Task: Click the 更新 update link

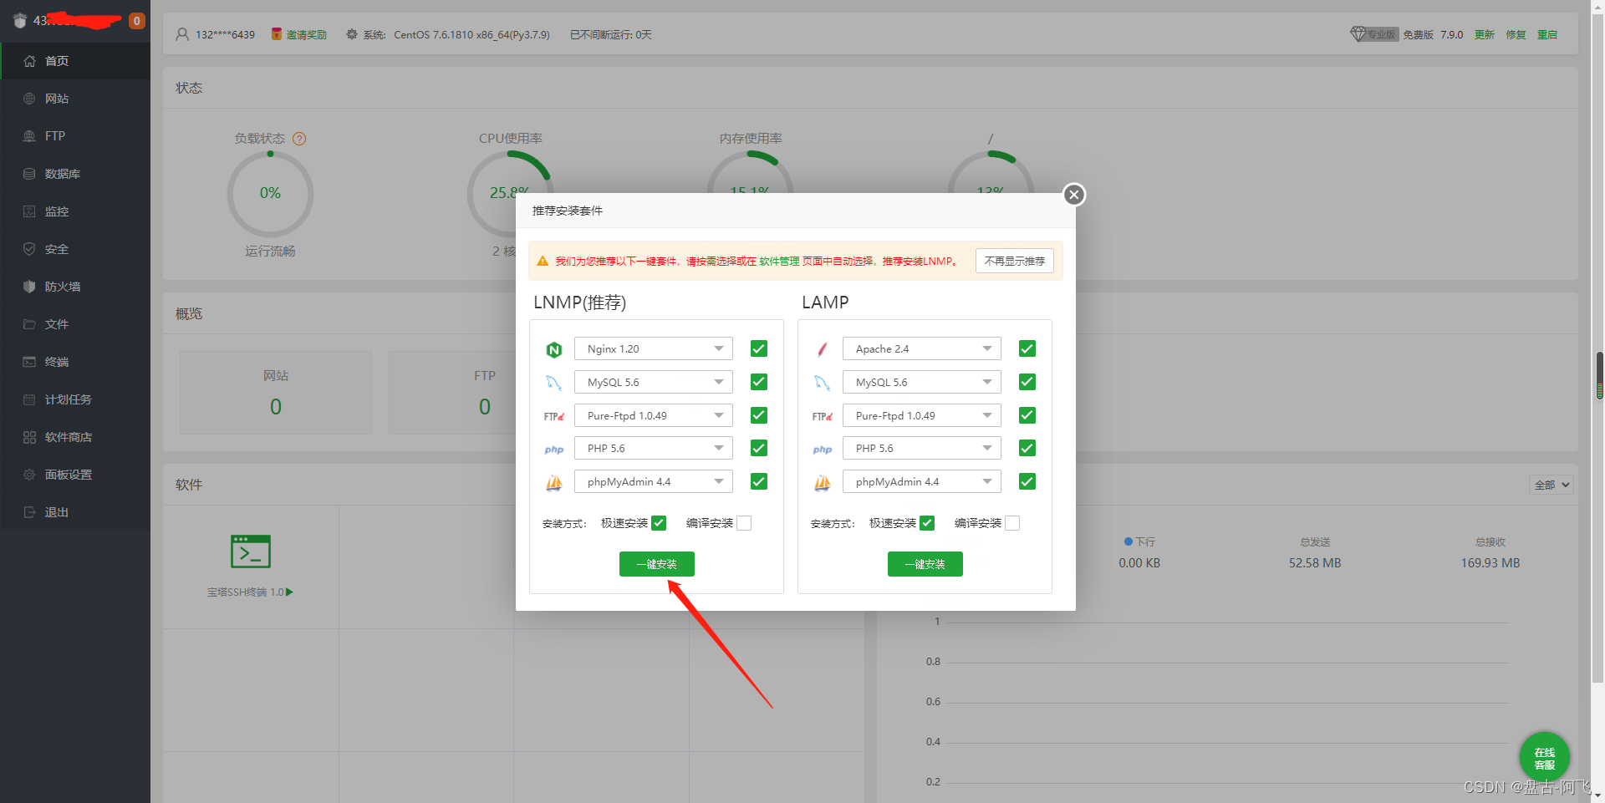Action: (1485, 34)
